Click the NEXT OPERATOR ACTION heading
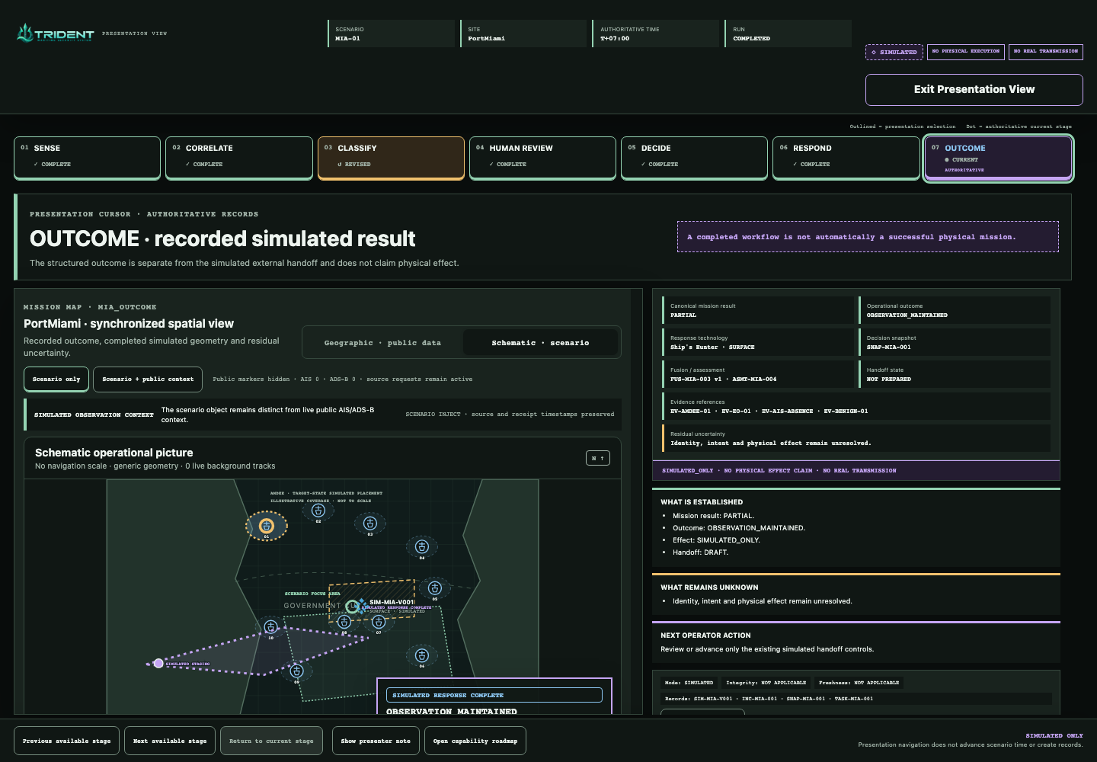The image size is (1097, 762). pos(705,636)
